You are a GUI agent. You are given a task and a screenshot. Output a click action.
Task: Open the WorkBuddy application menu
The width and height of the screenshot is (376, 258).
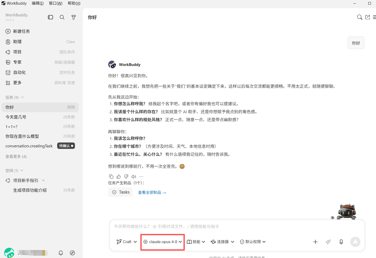[x=14, y=3]
